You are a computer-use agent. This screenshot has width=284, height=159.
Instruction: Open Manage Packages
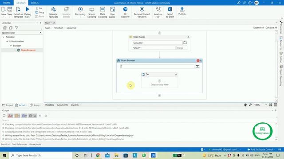point(53,12)
